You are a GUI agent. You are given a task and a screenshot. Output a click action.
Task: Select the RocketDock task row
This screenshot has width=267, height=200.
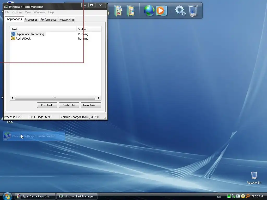(x=56, y=39)
